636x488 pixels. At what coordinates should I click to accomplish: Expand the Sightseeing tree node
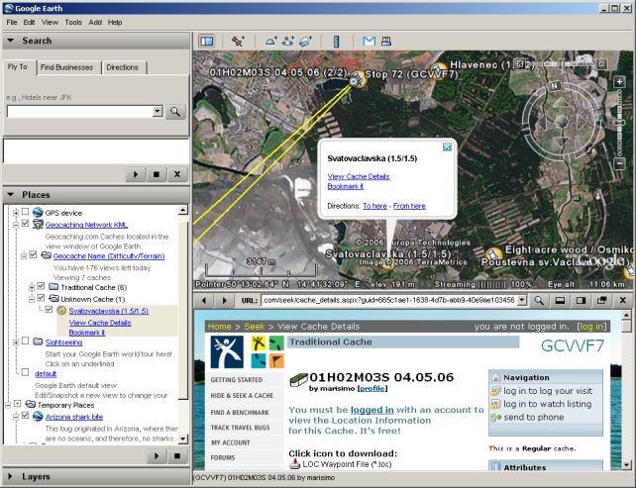click(x=16, y=342)
